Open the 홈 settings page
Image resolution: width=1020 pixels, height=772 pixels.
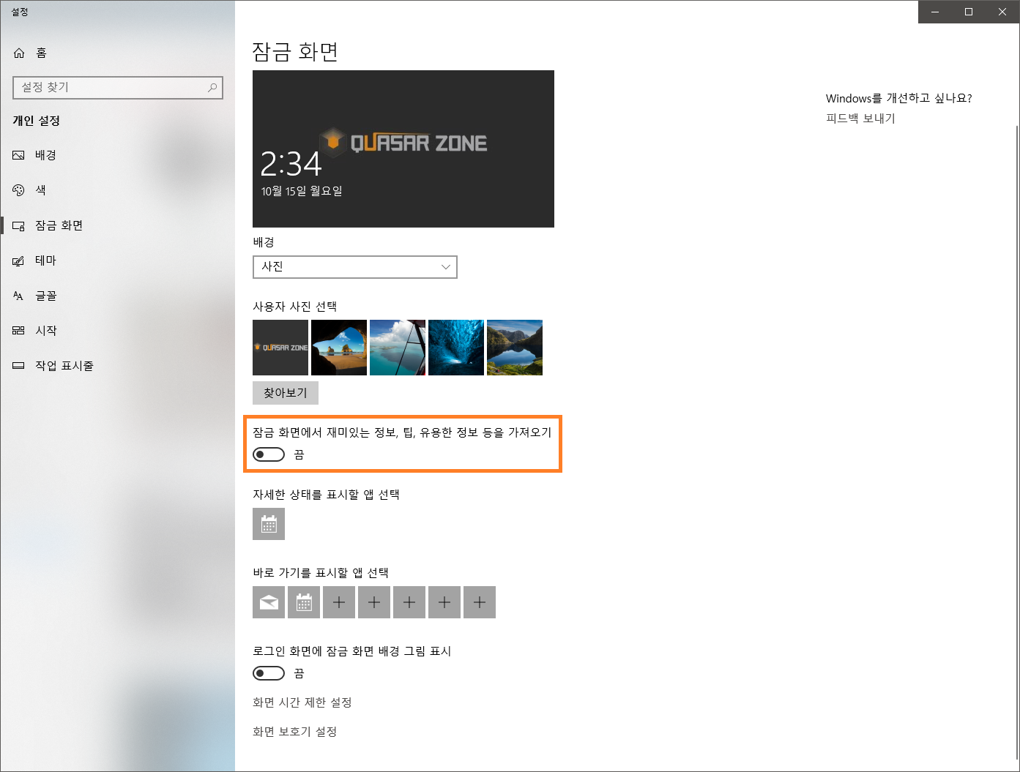click(x=117, y=53)
